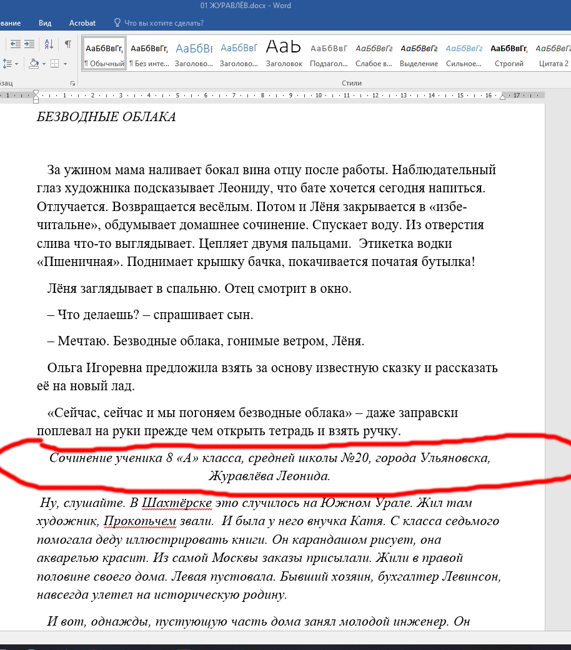Viewport: 571px width, 650px height.
Task: Click the underlined word Прокопьчем
Action: [x=140, y=521]
